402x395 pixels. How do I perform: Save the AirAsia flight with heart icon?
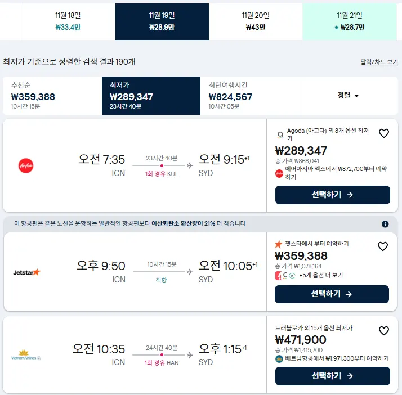384,133
